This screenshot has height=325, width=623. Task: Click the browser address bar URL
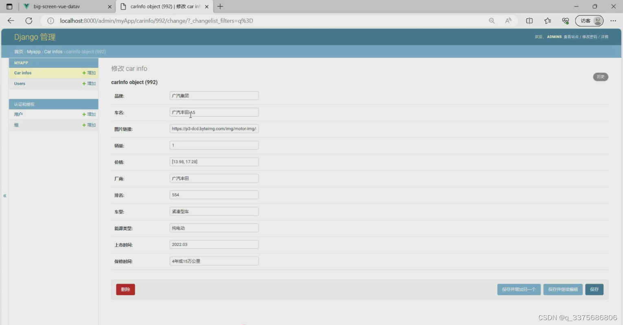(157, 21)
